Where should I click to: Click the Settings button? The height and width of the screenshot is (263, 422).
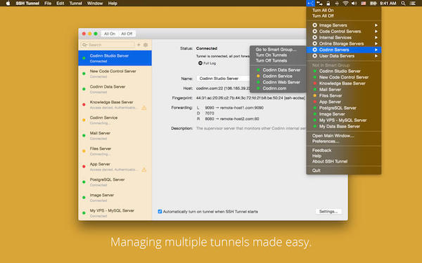(x=328, y=212)
